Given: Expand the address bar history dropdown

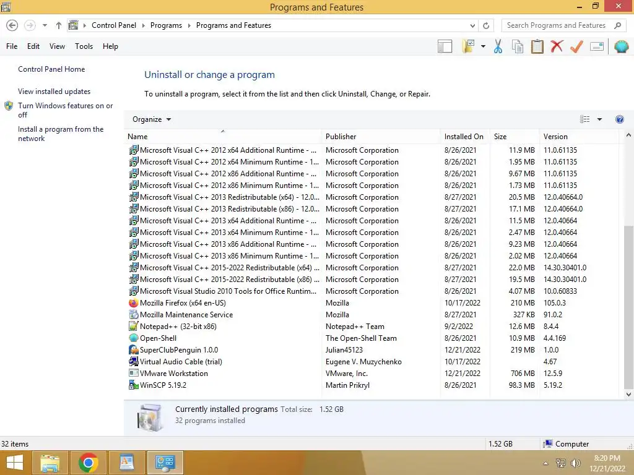Looking at the screenshot, I should pyautogui.click(x=472, y=25).
